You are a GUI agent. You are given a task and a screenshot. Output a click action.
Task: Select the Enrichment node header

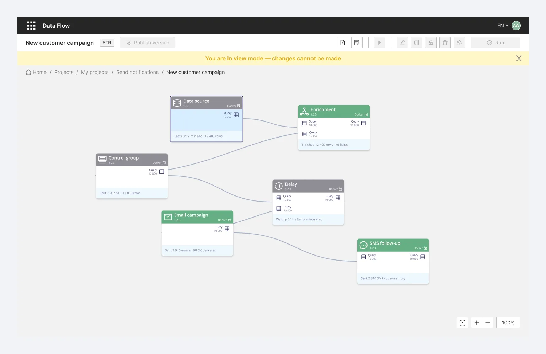coord(334,112)
